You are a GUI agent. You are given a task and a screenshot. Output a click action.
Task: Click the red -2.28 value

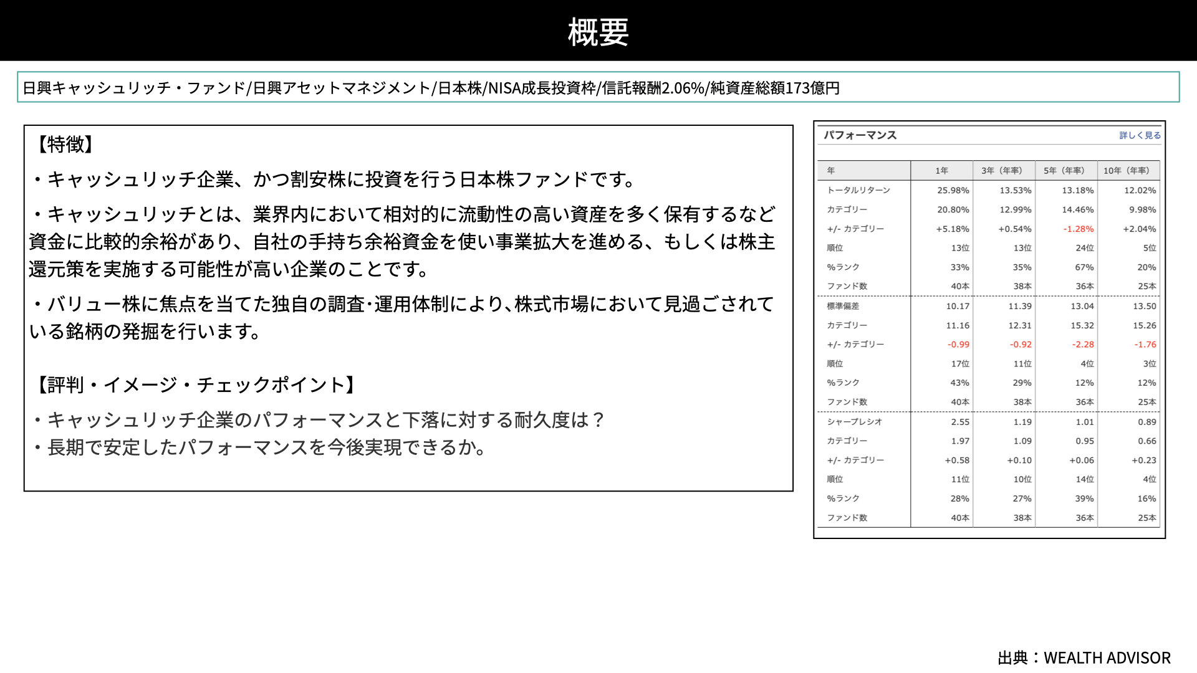pyautogui.click(x=1084, y=345)
